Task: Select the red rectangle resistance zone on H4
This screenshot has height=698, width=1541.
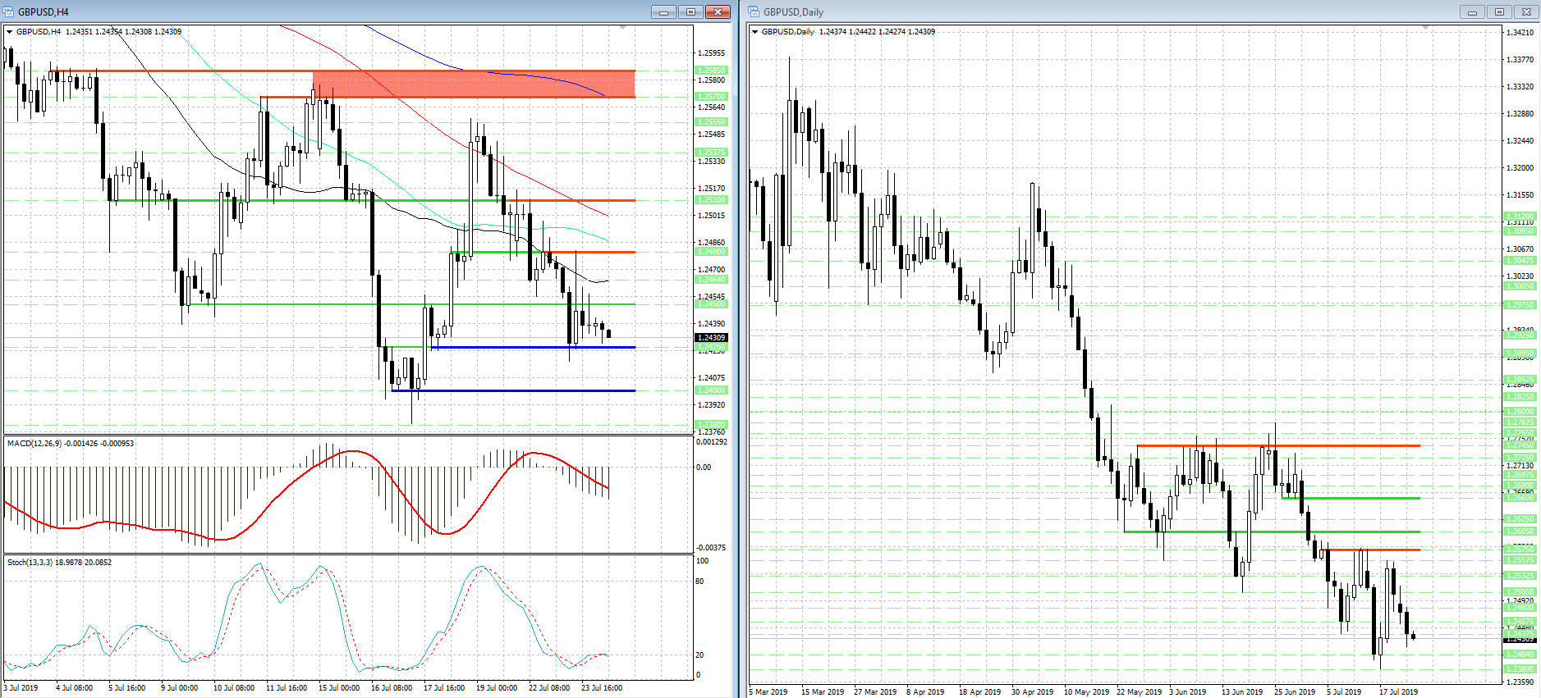Action: (474, 84)
